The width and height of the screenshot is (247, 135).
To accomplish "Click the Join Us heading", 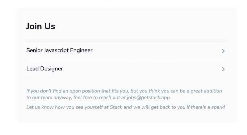I will 40,26.
